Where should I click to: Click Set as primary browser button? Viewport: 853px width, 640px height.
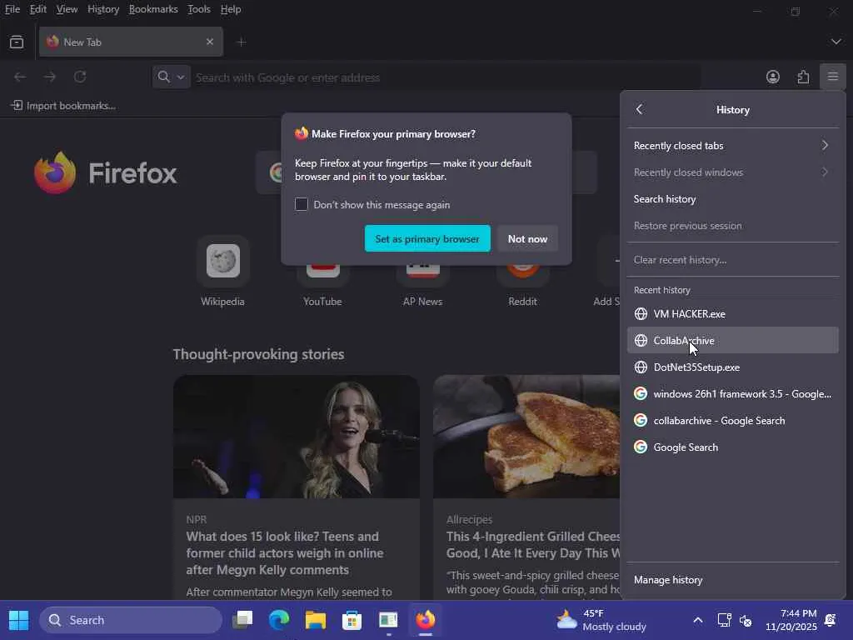coord(427,238)
